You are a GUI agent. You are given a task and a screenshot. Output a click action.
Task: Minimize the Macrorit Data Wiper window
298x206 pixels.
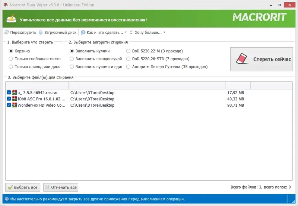click(x=271, y=5)
